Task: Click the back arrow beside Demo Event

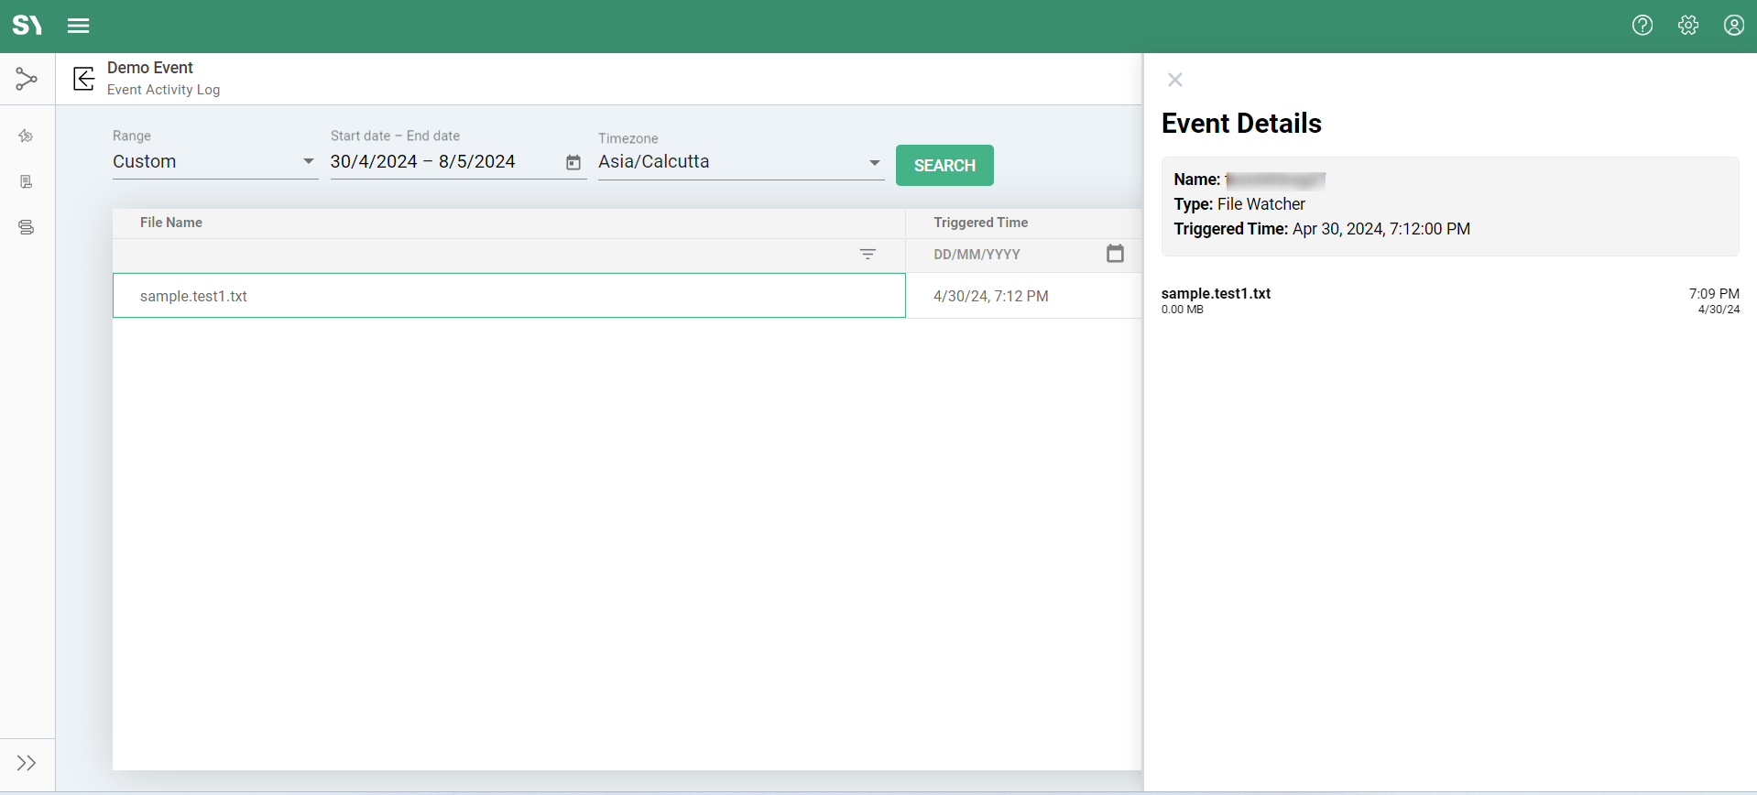Action: click(x=84, y=79)
